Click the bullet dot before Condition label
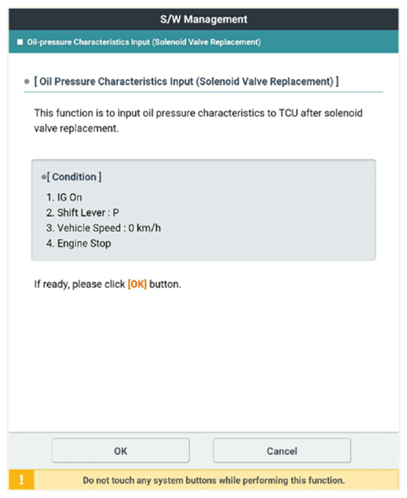 click(44, 177)
